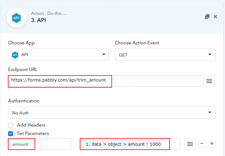Duplicate the API action step

point(207,16)
